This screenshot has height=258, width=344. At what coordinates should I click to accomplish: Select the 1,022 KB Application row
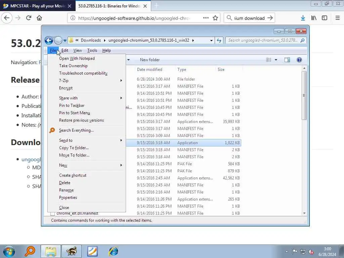tap(183, 143)
